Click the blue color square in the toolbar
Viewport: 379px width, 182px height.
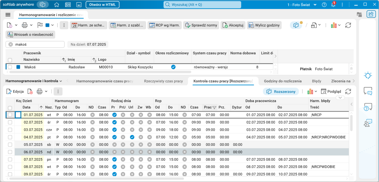coord(47,25)
